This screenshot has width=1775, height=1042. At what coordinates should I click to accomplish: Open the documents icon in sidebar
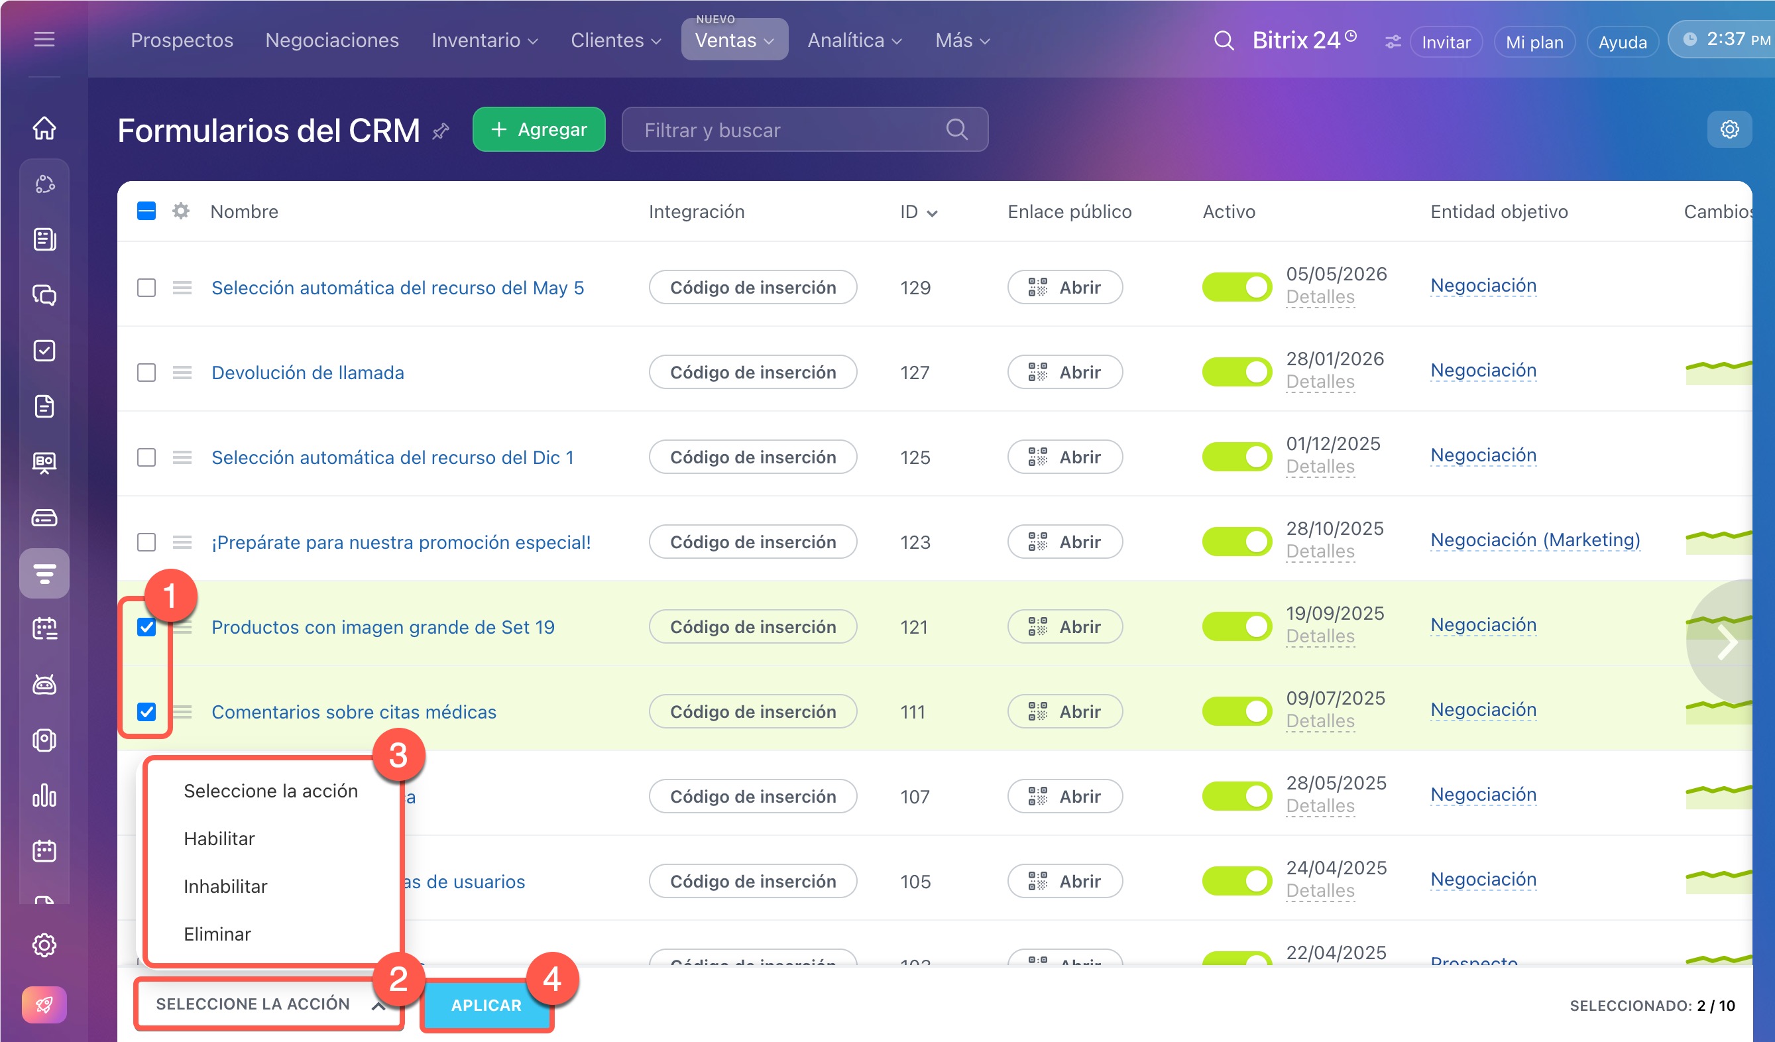point(44,406)
